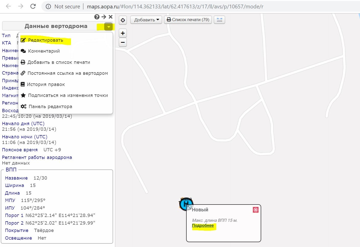Open the ruler measurement tool
Screen dimensions: 360x247
(220, 20)
